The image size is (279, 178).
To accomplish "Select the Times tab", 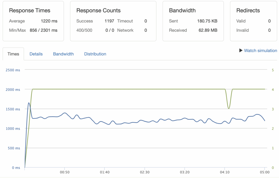I will 13,54.
